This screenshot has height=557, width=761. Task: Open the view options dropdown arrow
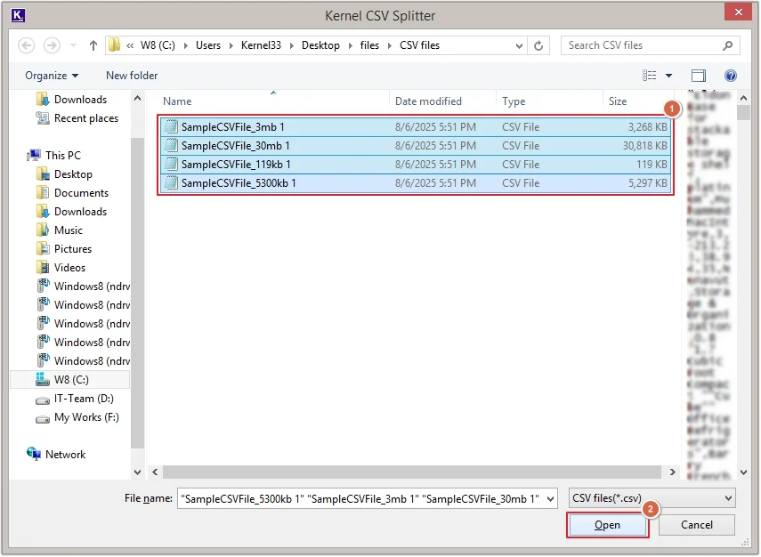[669, 76]
